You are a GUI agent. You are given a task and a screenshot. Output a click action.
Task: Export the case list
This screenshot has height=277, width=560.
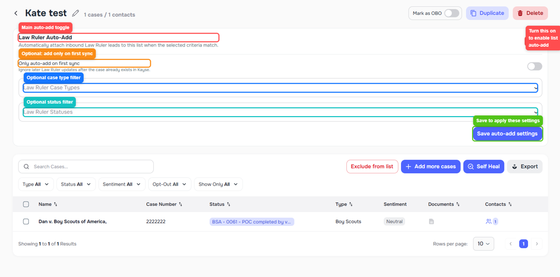pos(524,166)
